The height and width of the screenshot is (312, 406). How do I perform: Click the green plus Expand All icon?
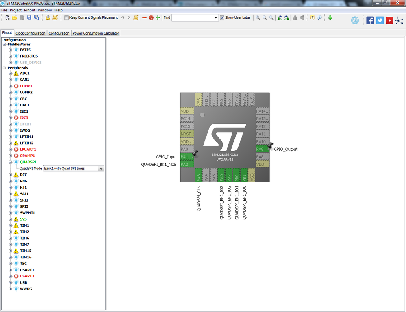(158, 17)
